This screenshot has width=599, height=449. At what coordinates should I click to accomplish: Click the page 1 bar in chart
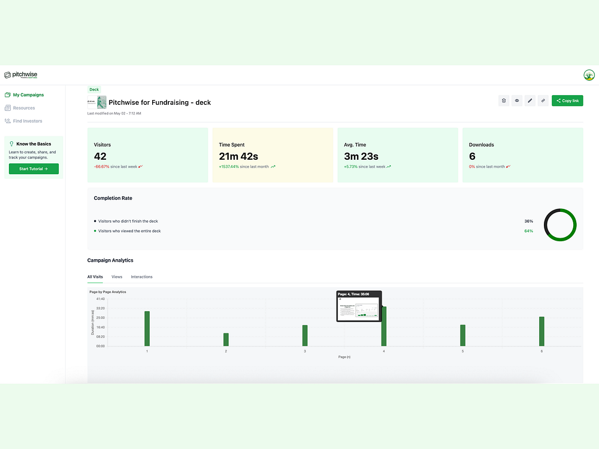147,329
